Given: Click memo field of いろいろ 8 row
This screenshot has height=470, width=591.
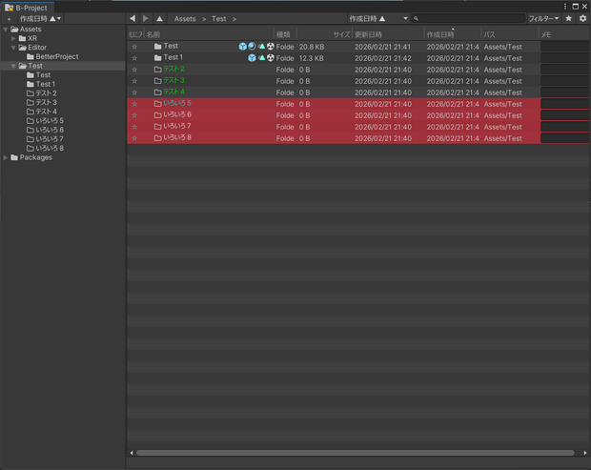Looking at the screenshot, I should (x=565, y=138).
